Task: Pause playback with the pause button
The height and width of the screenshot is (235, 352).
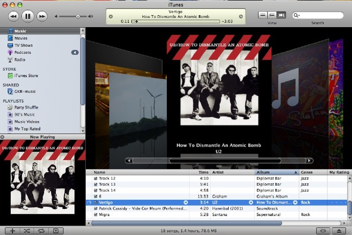Action: click(x=28, y=16)
